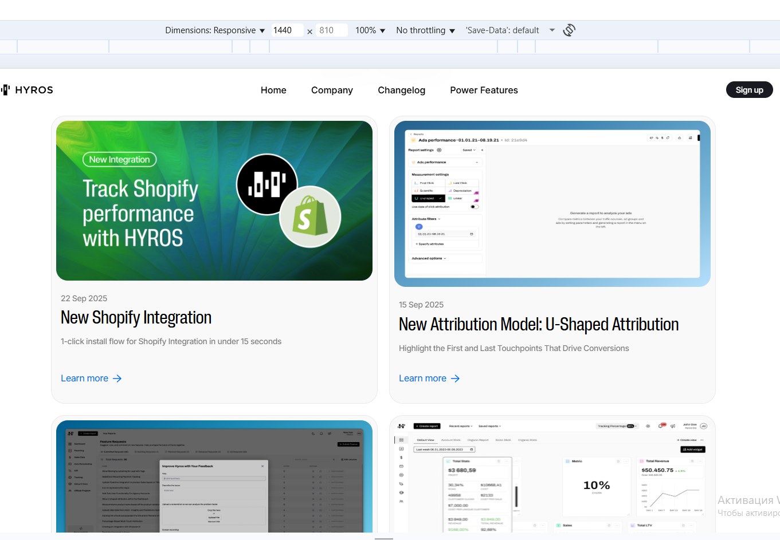Open the 'Save-Data': default dropdown
The image size is (780, 540).
tap(510, 30)
